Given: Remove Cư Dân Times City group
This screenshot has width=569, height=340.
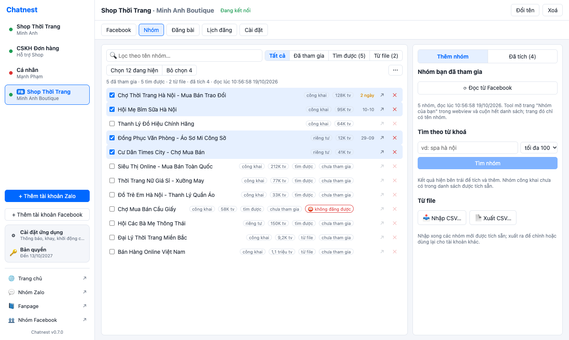Looking at the screenshot, I should coord(395,152).
